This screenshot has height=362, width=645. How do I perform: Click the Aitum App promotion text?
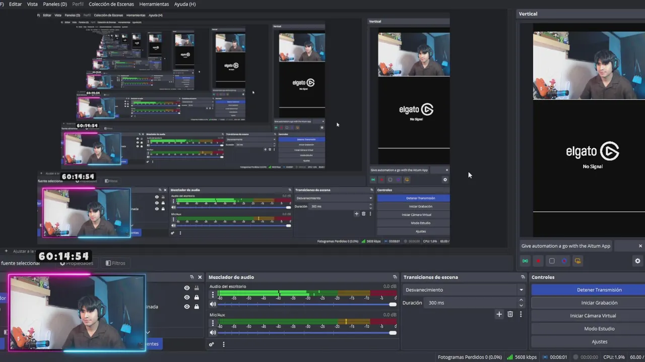click(x=565, y=246)
